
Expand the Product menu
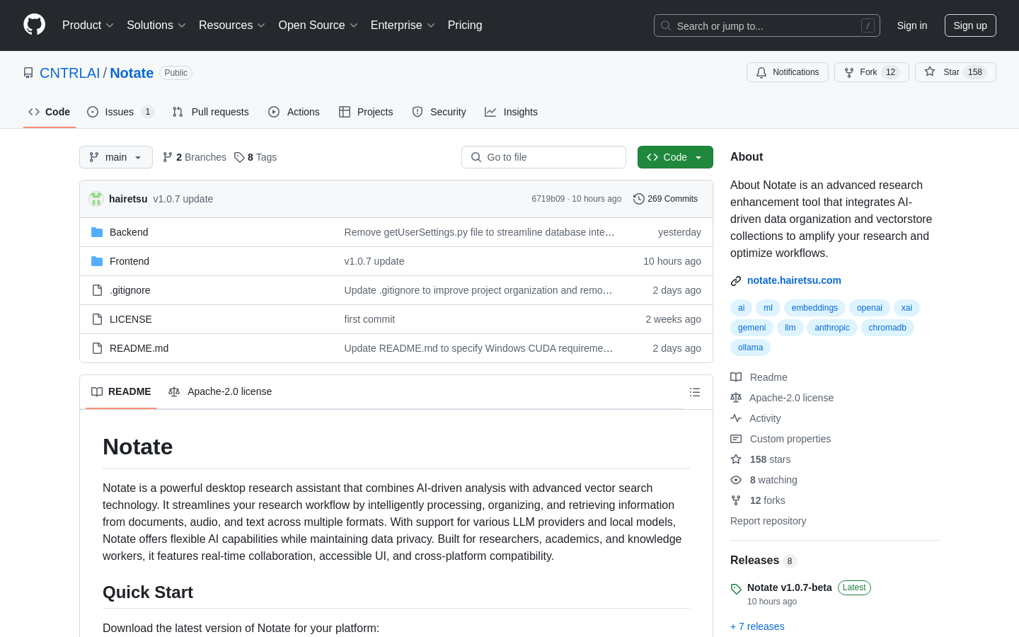tap(88, 25)
